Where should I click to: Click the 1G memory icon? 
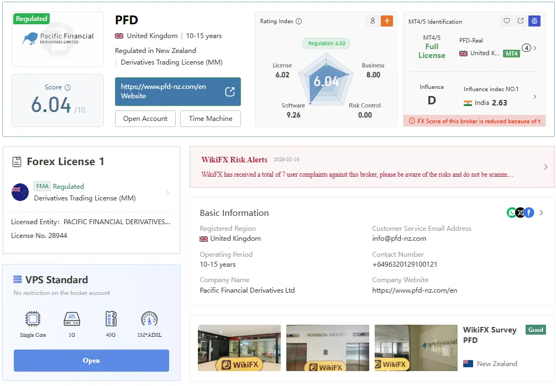[x=72, y=319]
